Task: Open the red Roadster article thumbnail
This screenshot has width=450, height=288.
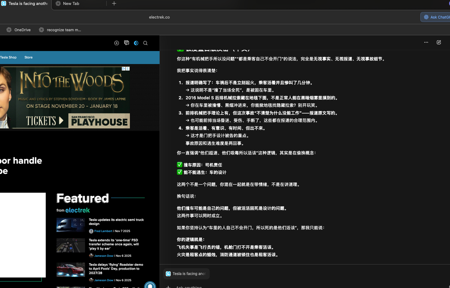Action: point(71,270)
